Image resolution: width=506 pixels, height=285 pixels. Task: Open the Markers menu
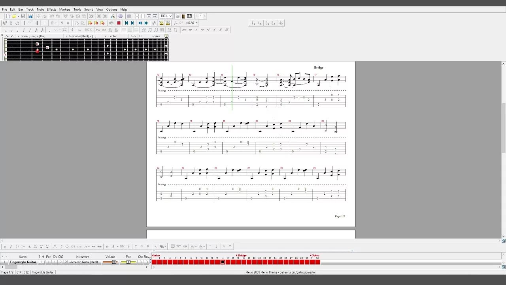click(65, 9)
